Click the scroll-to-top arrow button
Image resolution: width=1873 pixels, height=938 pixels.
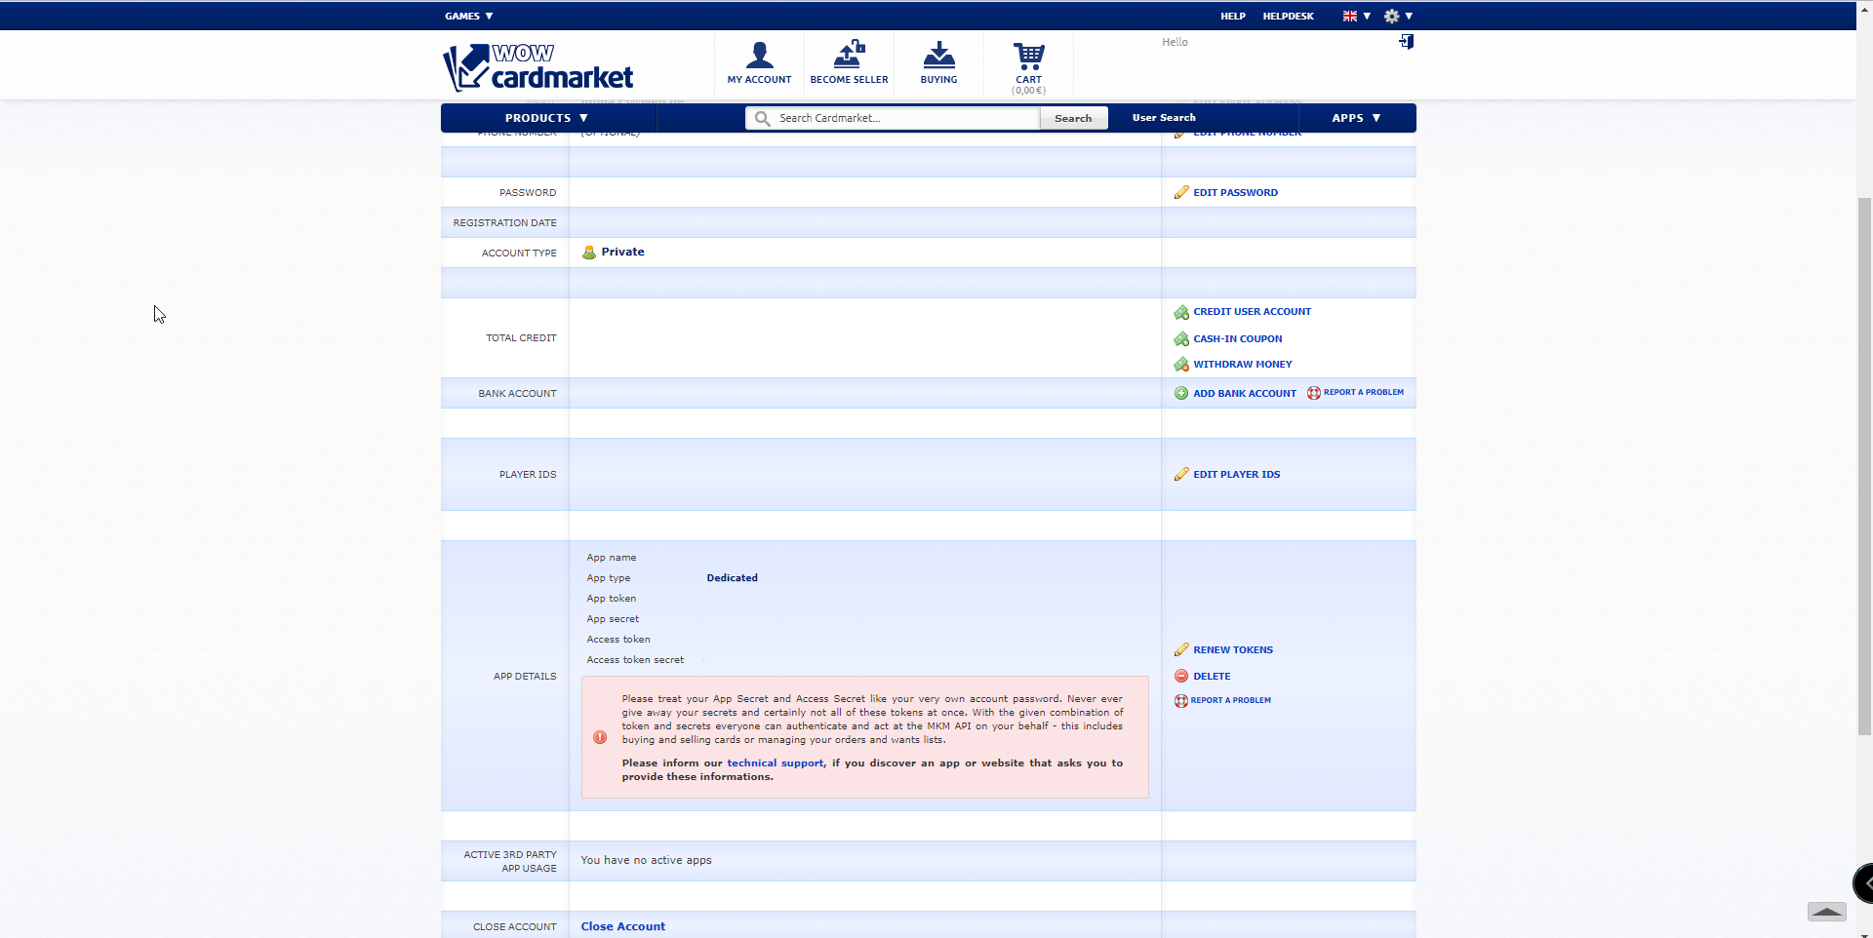1827,912
